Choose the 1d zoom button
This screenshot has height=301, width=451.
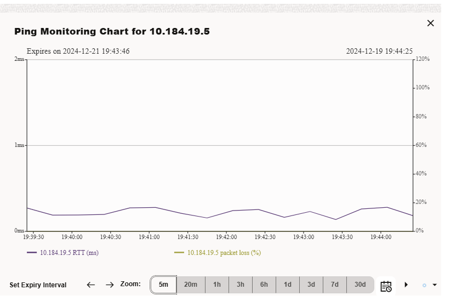click(288, 285)
